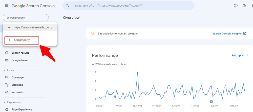The height and width of the screenshot is (112, 253).
Task: Open the Page Experience report
Action: pos(22,109)
